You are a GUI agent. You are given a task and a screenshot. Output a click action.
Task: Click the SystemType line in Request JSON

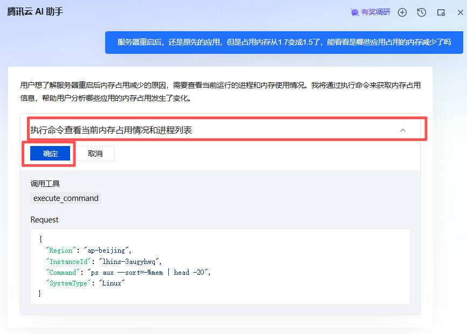click(x=86, y=283)
